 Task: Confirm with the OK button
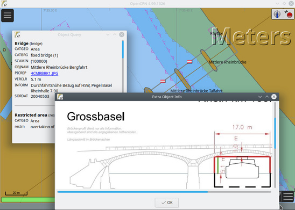point(167,202)
